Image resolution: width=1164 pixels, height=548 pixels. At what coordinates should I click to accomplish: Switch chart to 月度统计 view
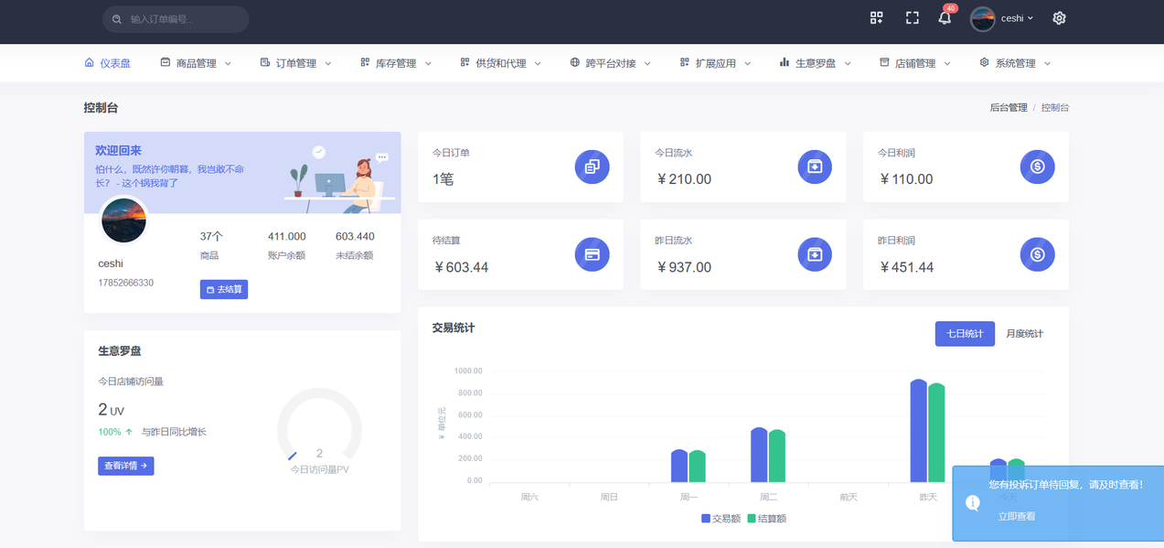[1024, 334]
